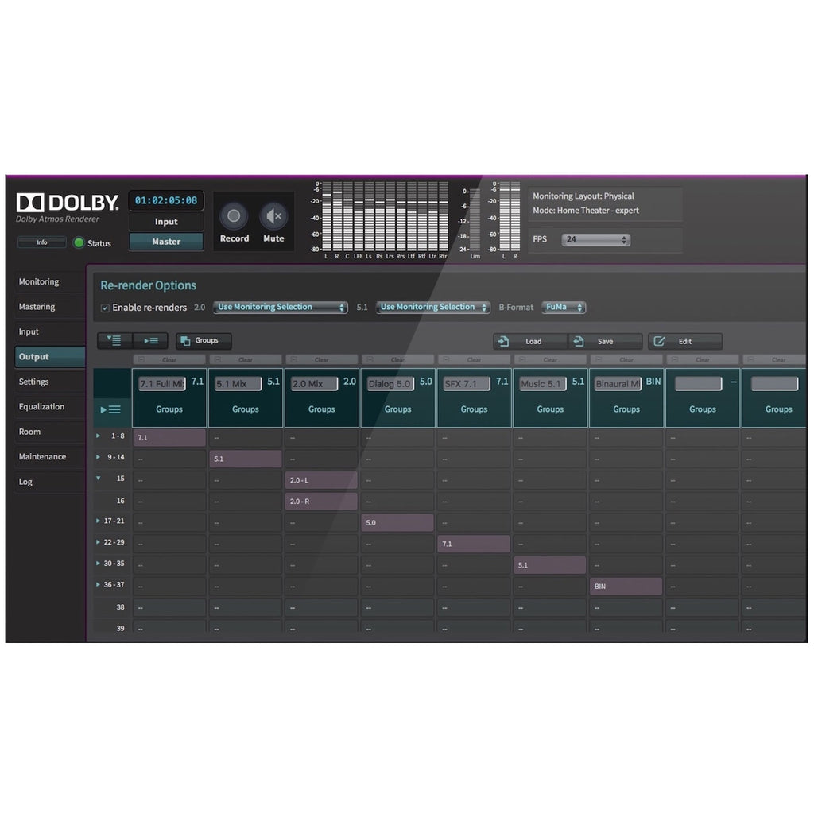Image resolution: width=814 pixels, height=814 pixels.
Task: Click the 2.0 - L cell in row 15
Action: pyautogui.click(x=321, y=480)
